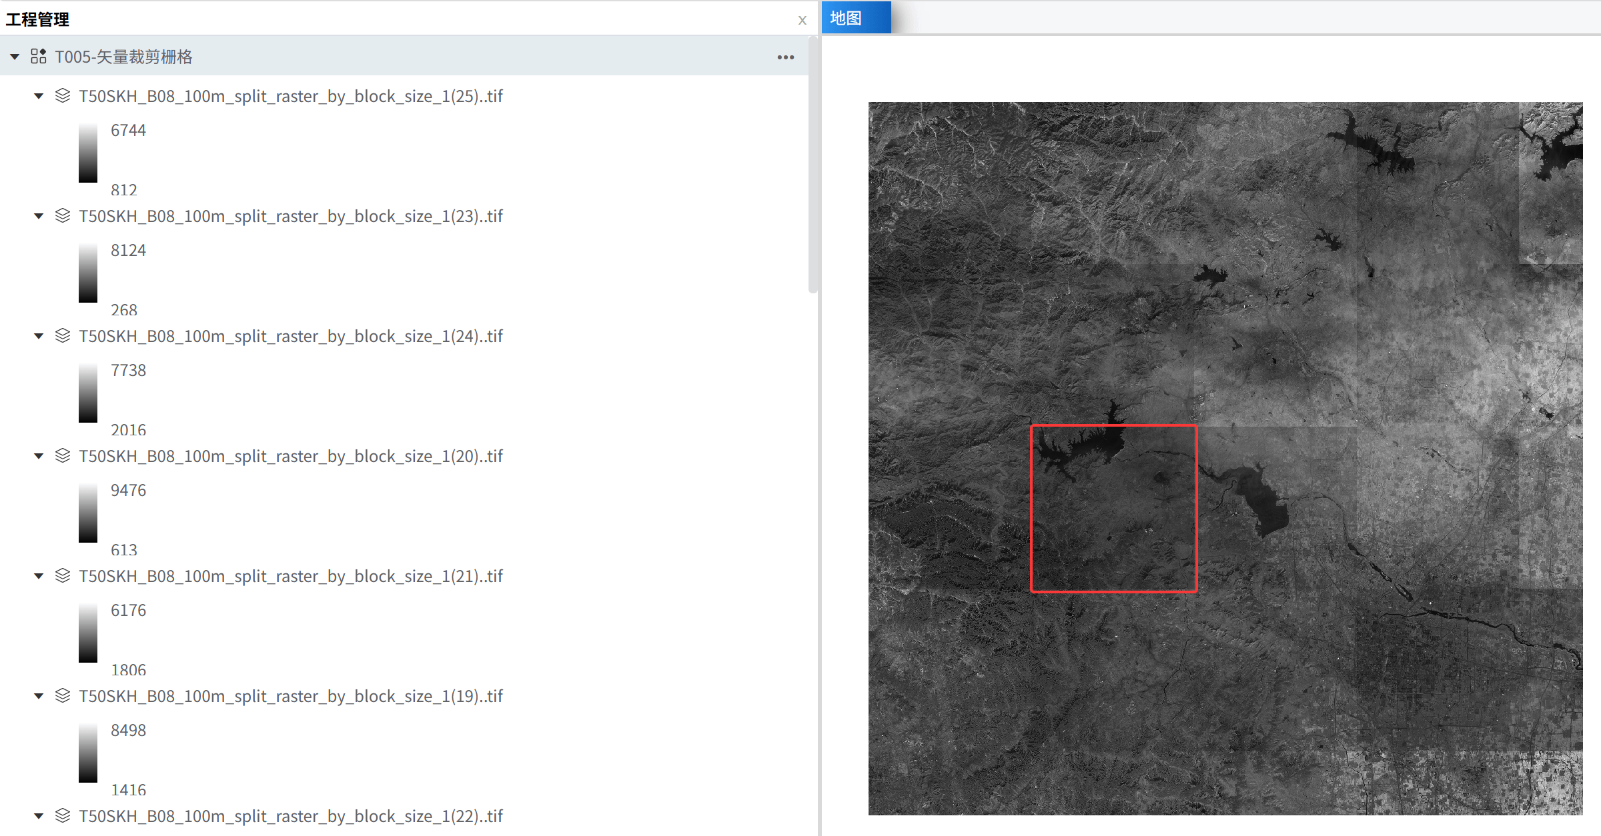Click the 9476-613 grayscale ramp swatch

point(88,513)
